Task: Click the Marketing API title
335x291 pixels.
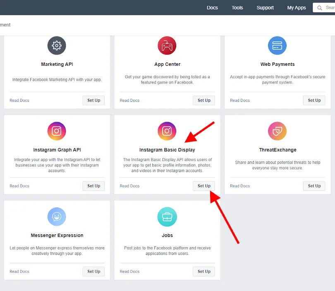Action: coord(57,64)
